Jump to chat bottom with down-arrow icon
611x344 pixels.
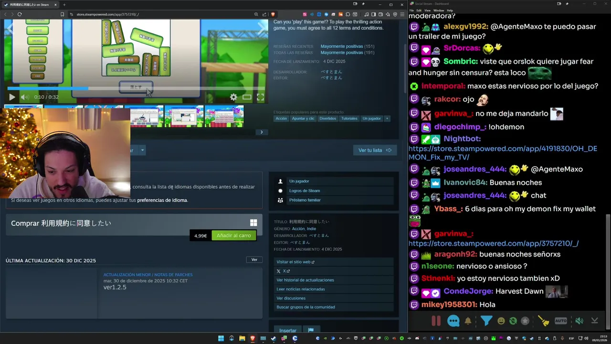tap(594, 321)
